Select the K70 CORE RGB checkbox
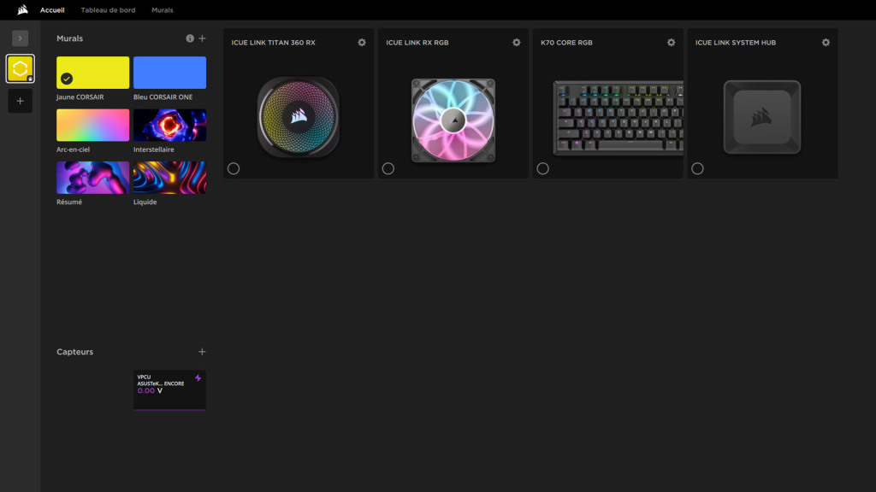876x492 pixels. [543, 168]
